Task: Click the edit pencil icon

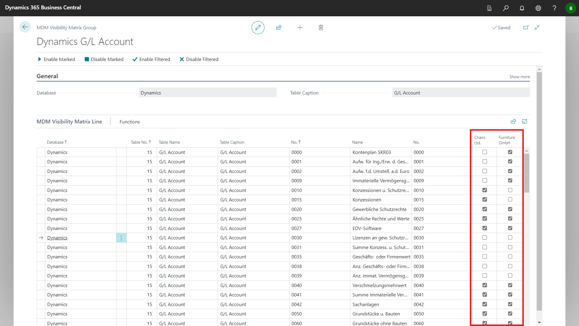Action: 258,27
